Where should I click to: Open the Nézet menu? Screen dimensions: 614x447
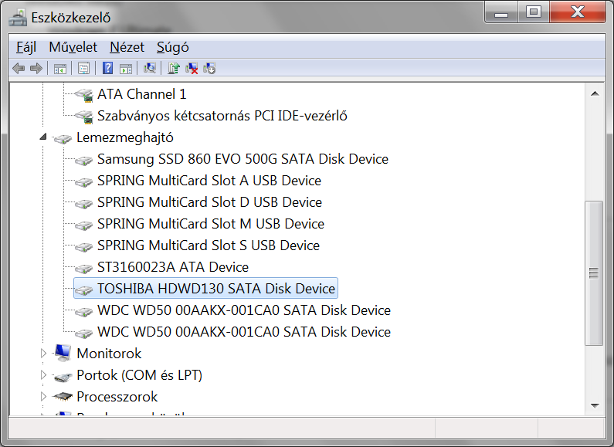click(127, 47)
